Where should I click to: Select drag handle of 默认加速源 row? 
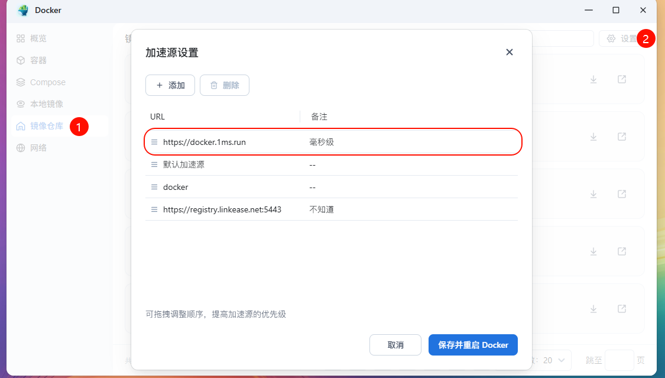point(154,164)
